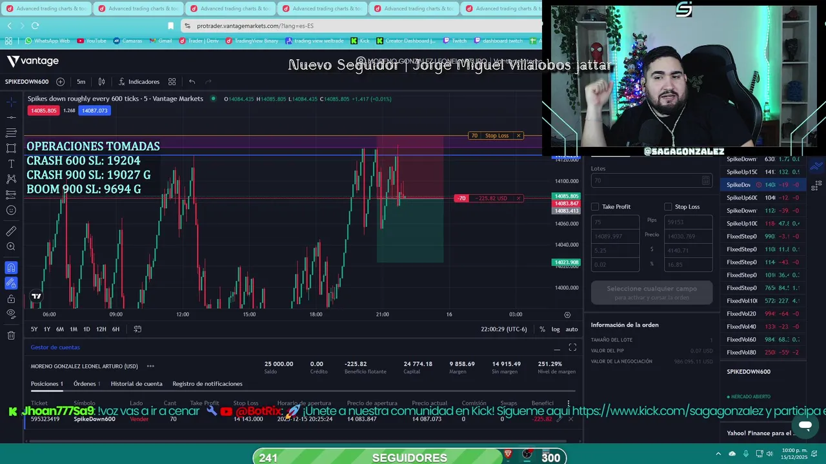This screenshot has height=464, width=826.
Task: Open the chart layout grid selector
Action: (x=172, y=82)
